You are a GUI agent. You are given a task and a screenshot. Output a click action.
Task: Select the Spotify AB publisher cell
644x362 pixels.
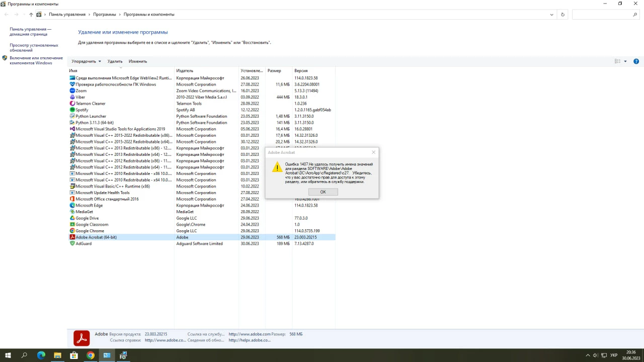click(186, 110)
